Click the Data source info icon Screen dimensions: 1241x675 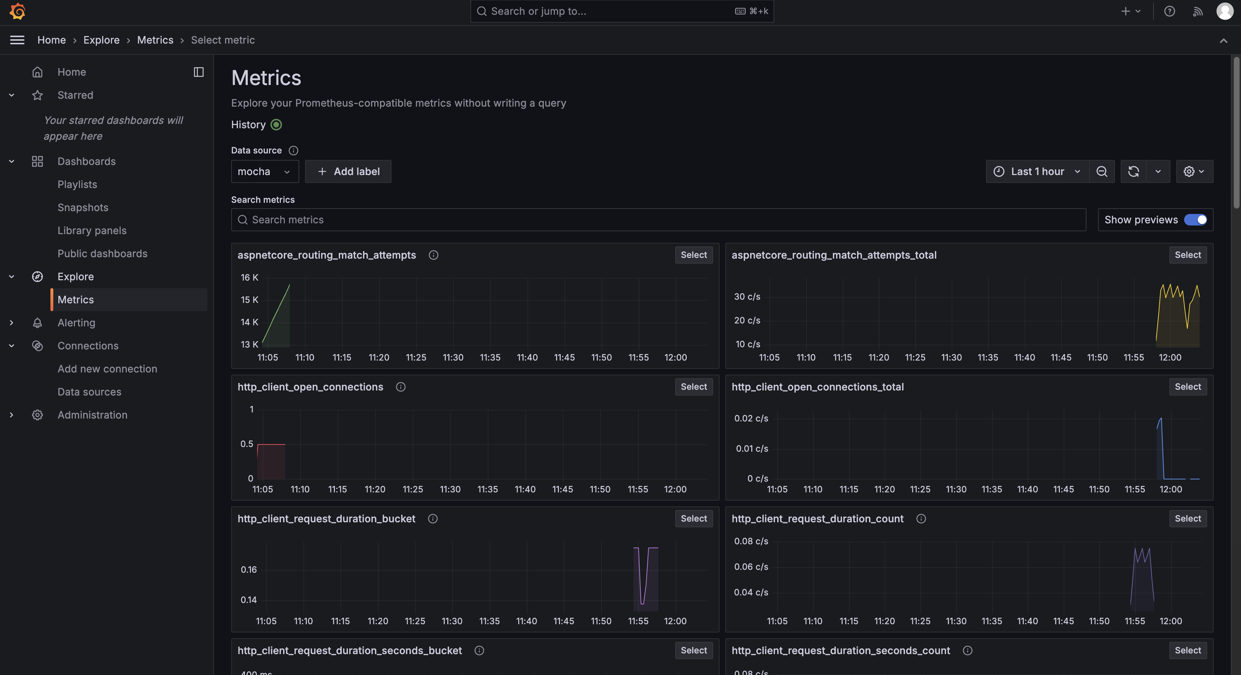[x=293, y=150]
